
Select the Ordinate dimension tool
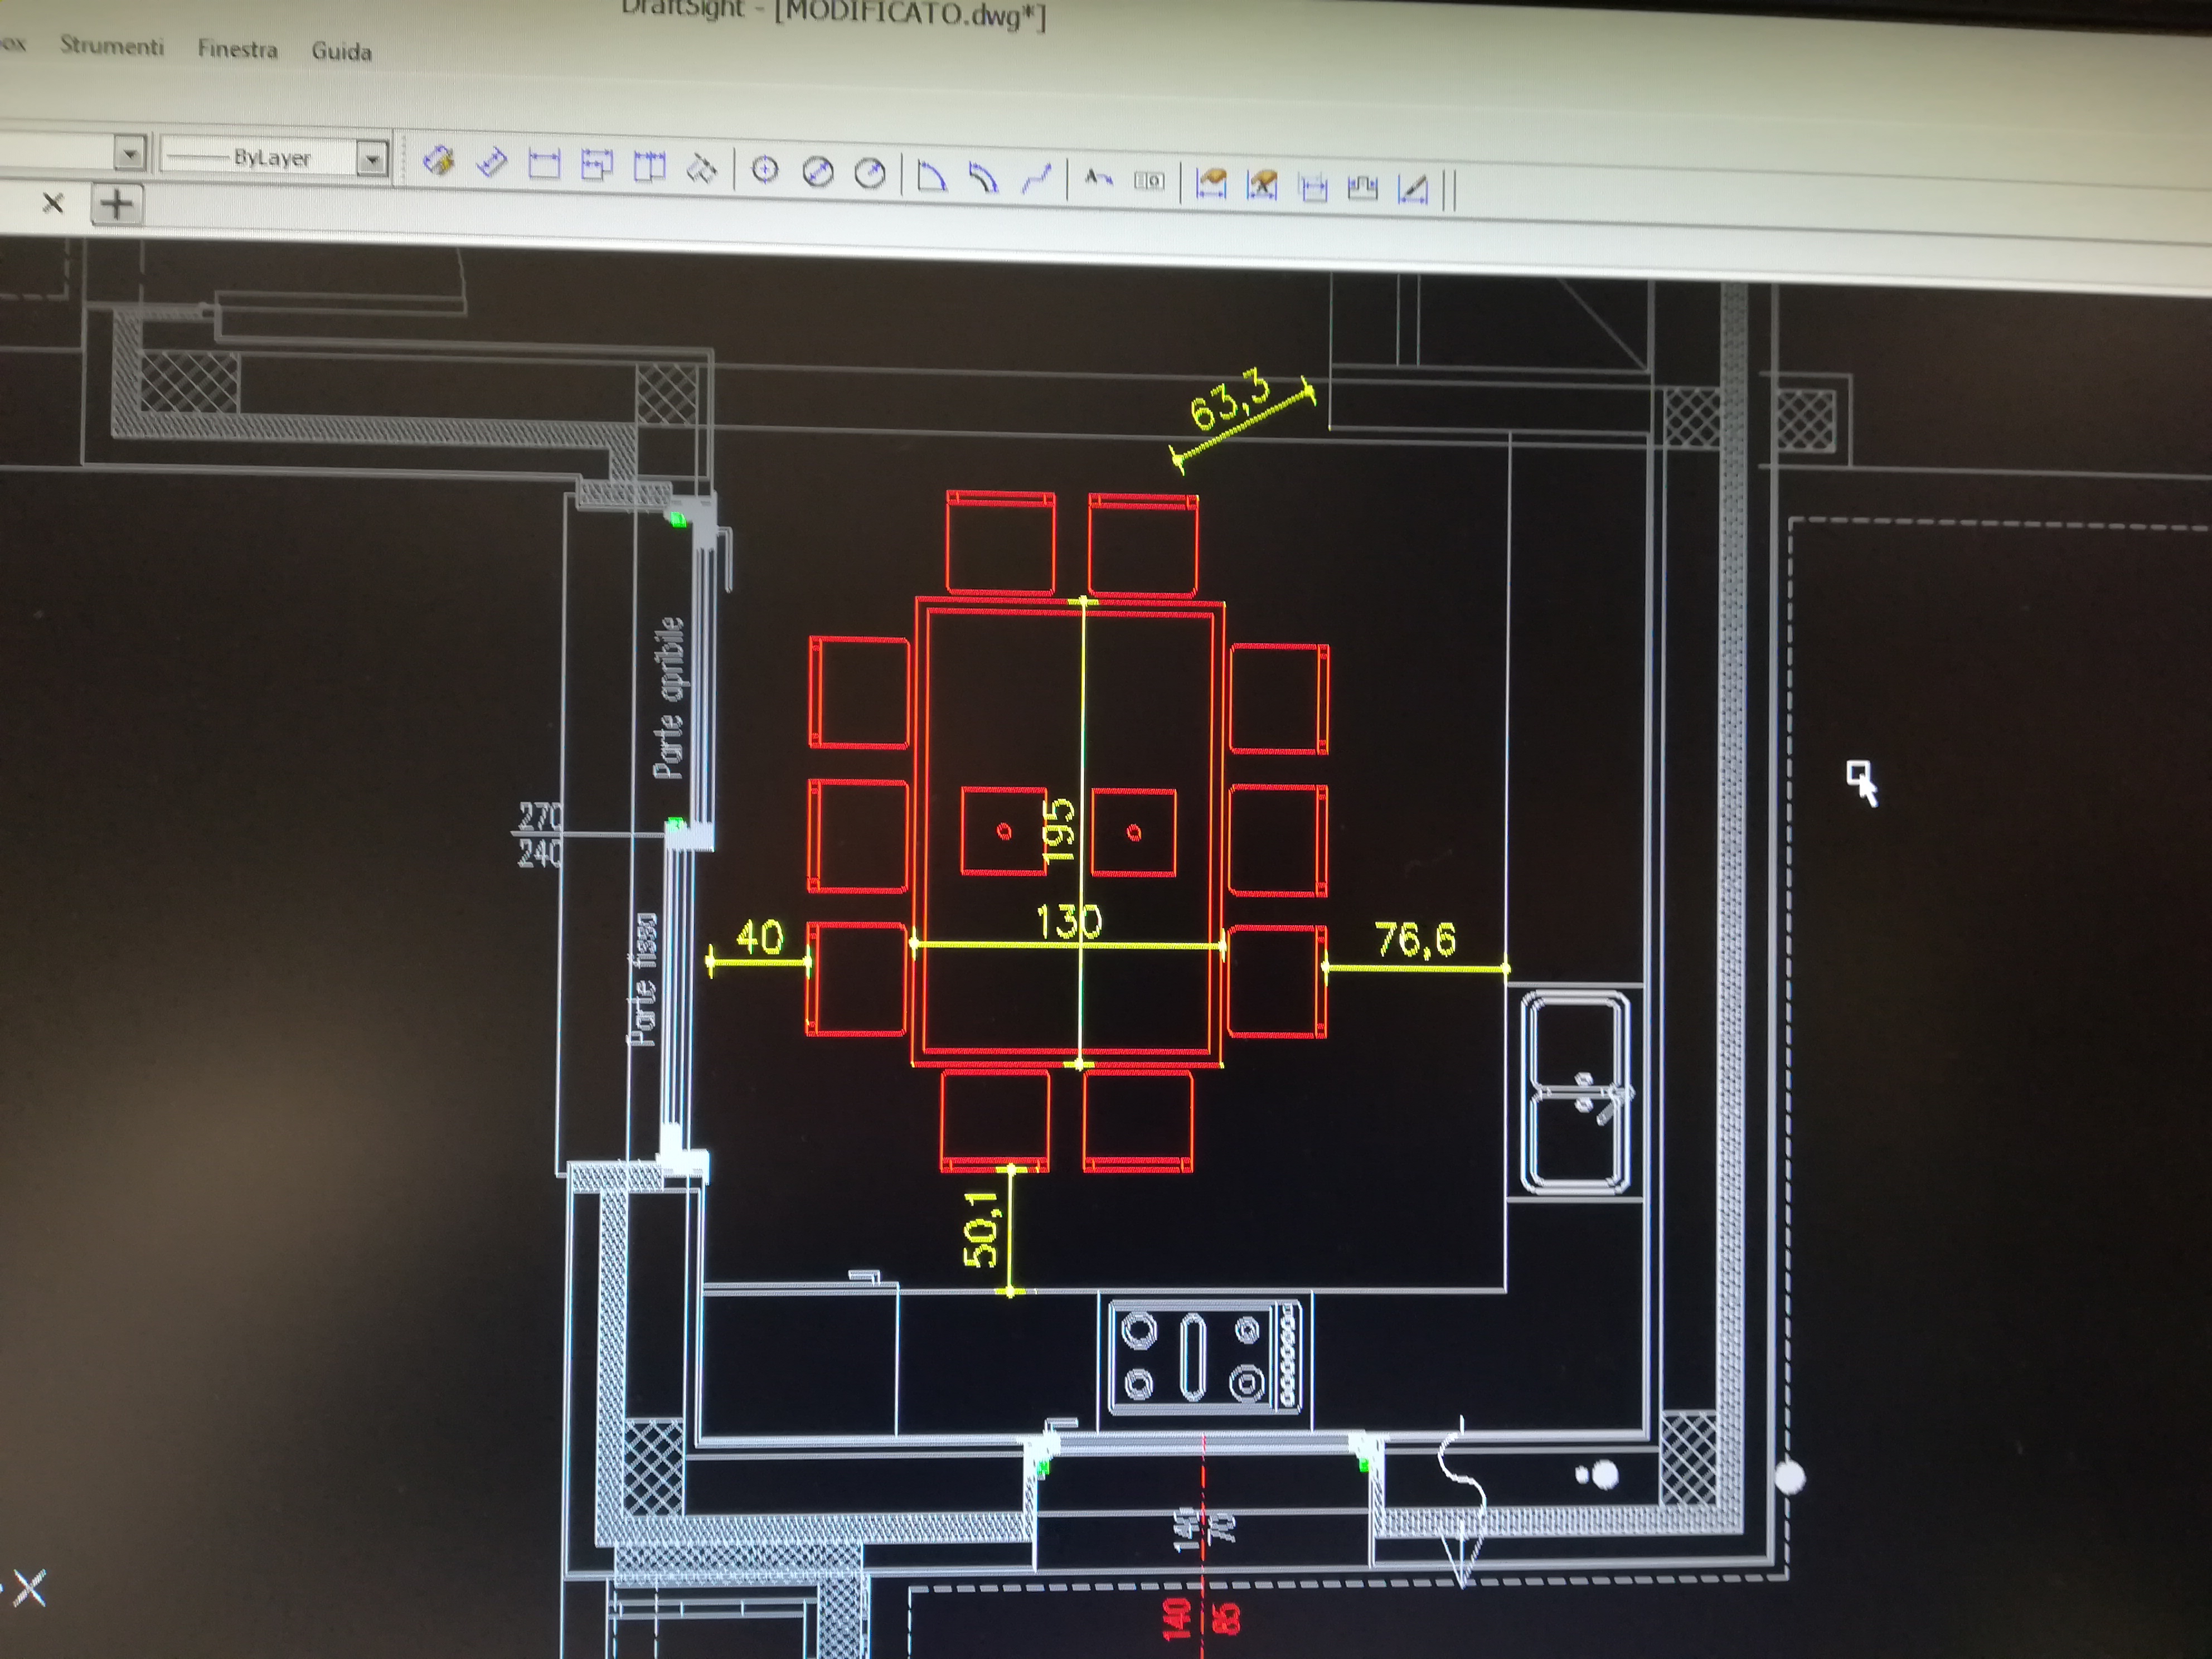(702, 169)
